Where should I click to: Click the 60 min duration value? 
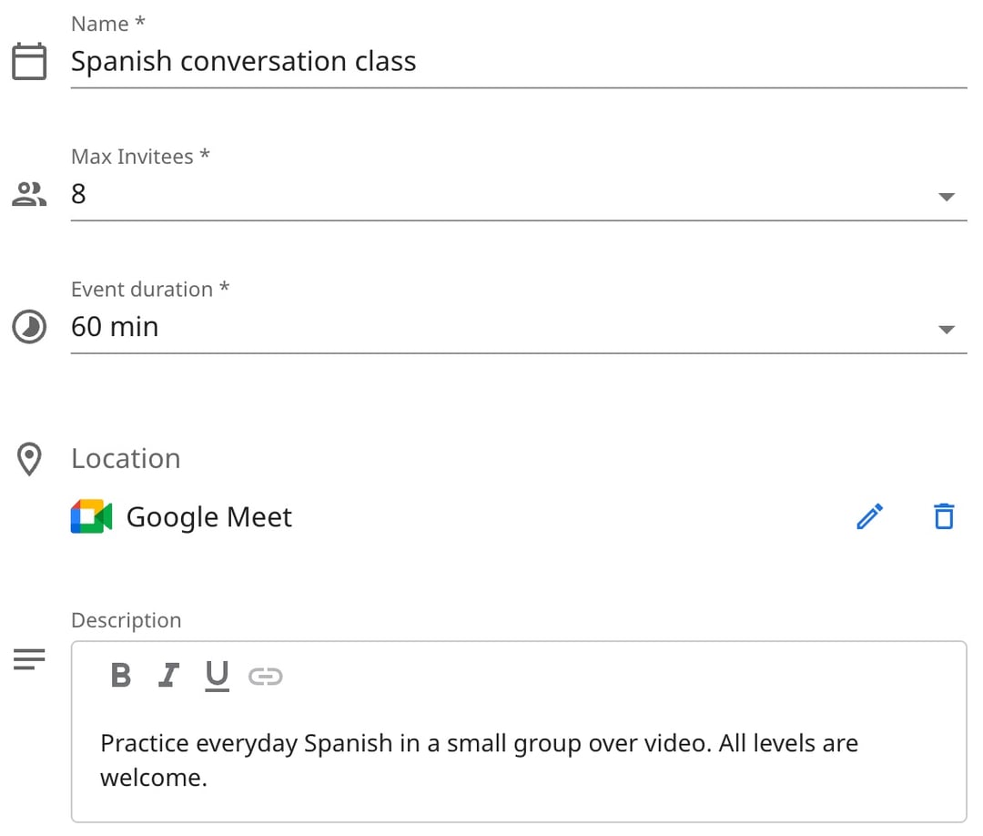tap(115, 327)
